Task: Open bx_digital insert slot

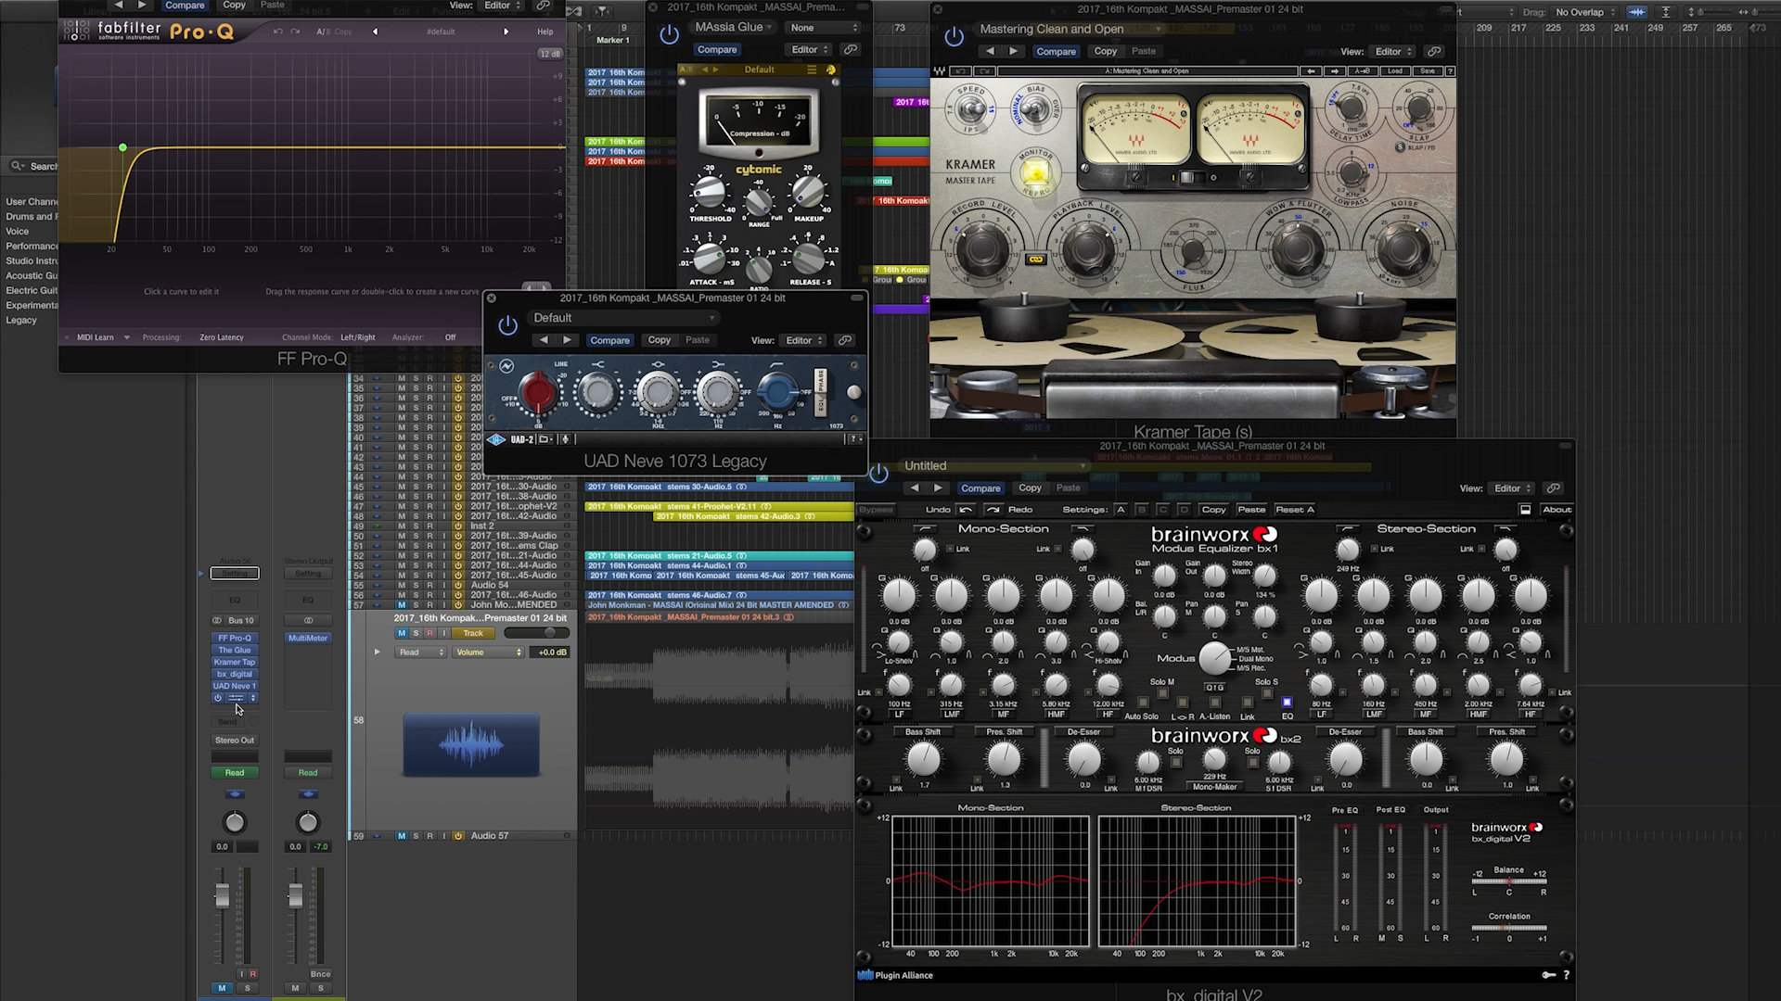Action: (235, 675)
